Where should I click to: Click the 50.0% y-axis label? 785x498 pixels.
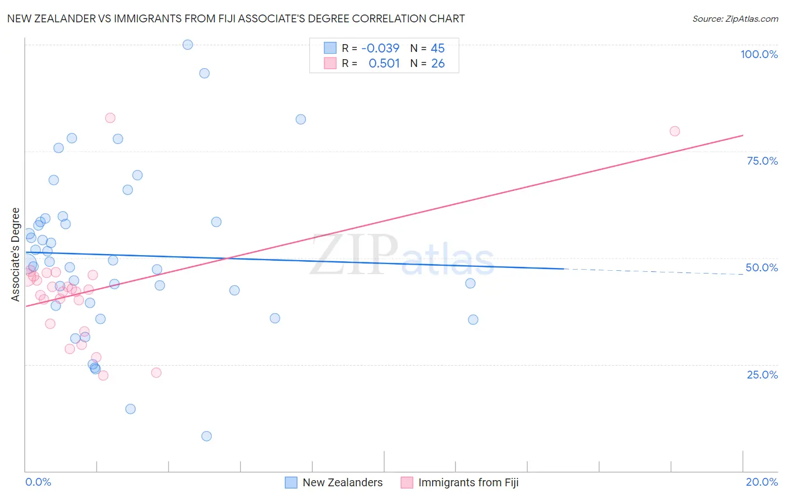click(x=762, y=267)
